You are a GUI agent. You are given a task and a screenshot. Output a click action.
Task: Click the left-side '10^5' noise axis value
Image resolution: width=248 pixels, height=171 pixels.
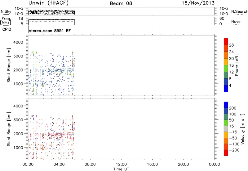pos(19,8)
